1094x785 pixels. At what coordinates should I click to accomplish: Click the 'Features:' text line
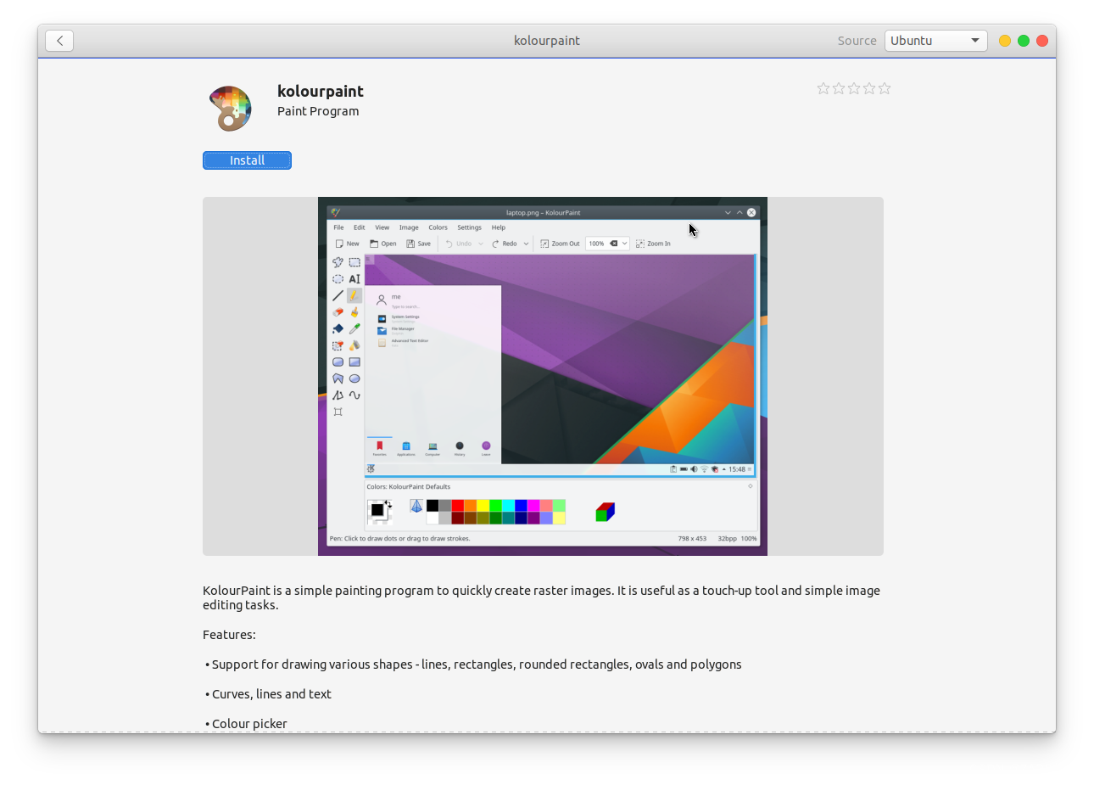[x=229, y=635]
